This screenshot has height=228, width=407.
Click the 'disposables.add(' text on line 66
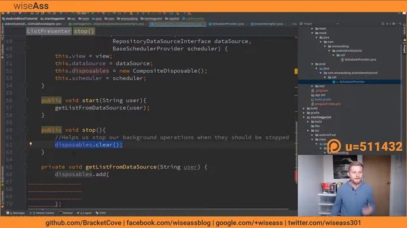click(82, 174)
